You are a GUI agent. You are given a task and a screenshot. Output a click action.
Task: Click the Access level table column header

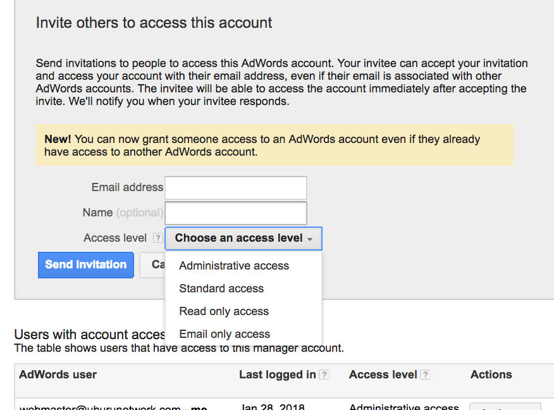coord(383,375)
